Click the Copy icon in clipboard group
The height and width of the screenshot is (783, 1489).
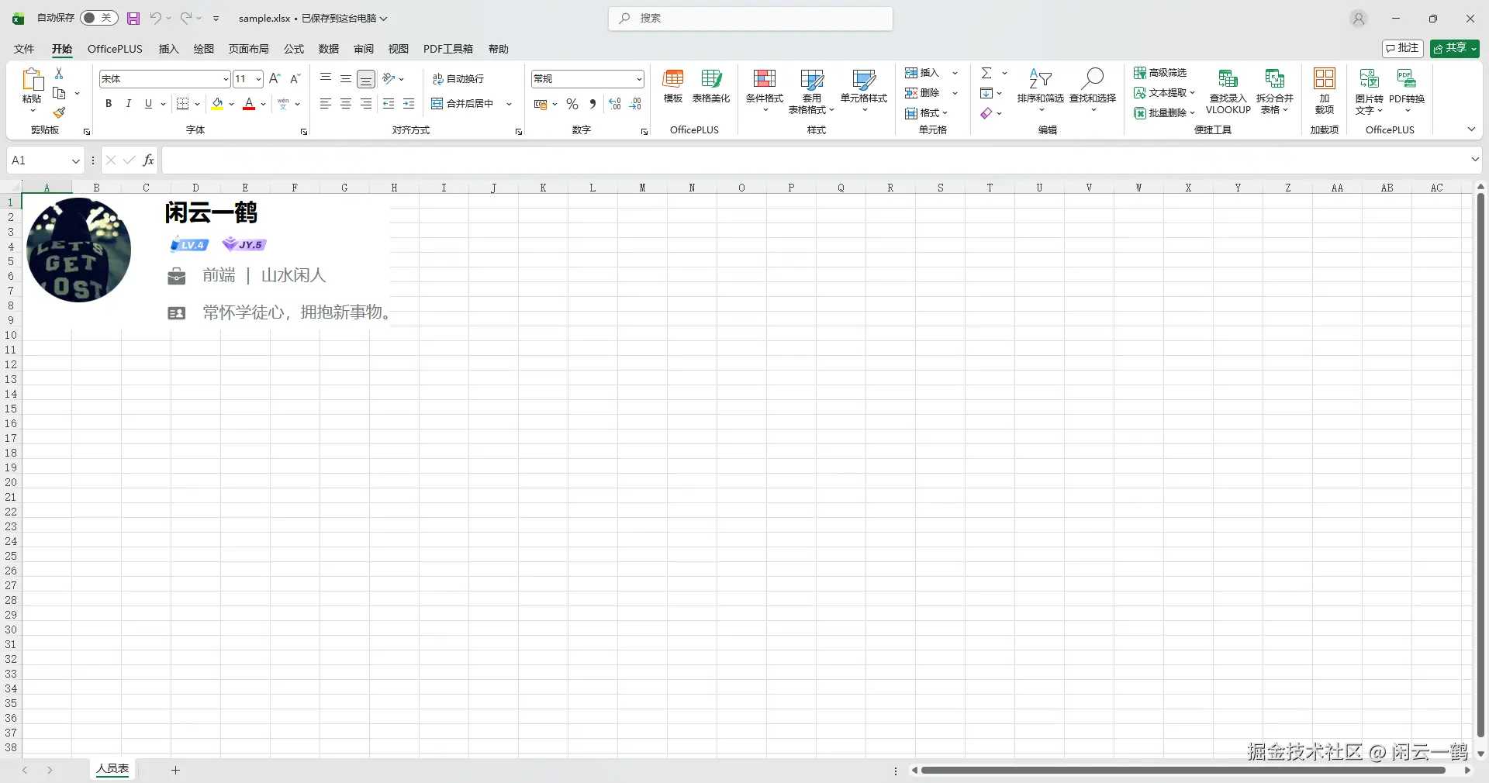click(59, 93)
